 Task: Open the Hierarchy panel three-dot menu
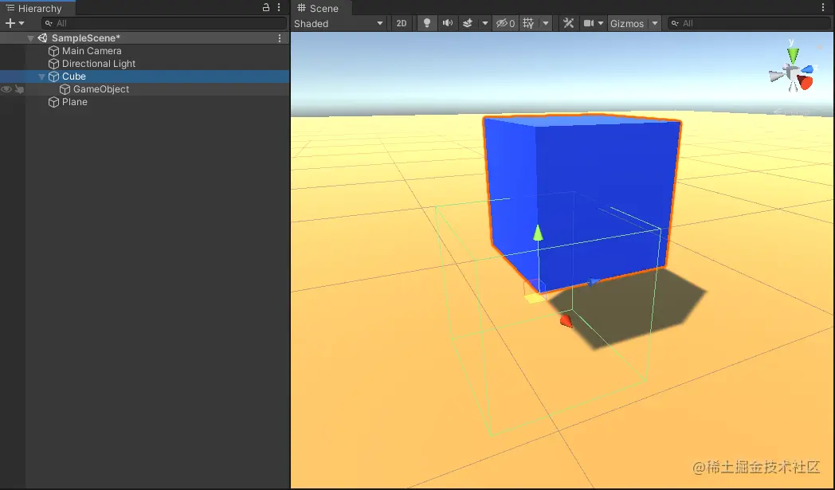pyautogui.click(x=279, y=7)
